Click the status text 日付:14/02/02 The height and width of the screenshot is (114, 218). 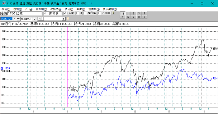tap(17, 24)
